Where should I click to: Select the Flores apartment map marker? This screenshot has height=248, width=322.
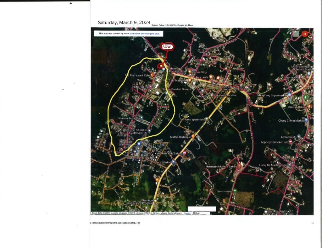pyautogui.click(x=207, y=119)
